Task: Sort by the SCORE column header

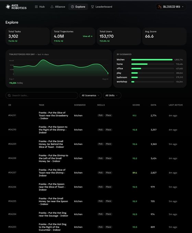Action: 136,105
